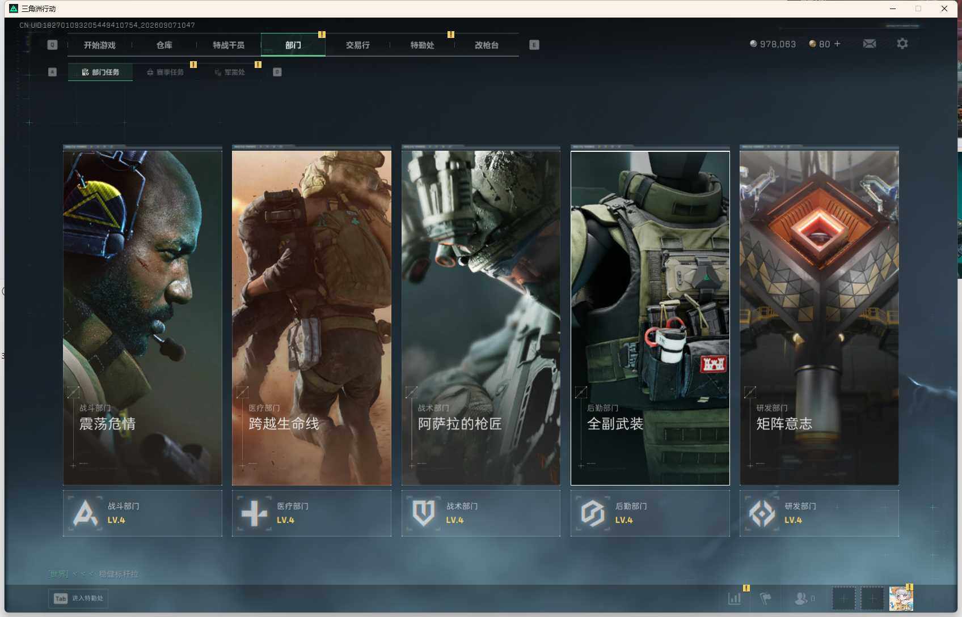This screenshot has height=617, width=962.
Task: Open the 交易行 tab
Action: click(x=358, y=45)
